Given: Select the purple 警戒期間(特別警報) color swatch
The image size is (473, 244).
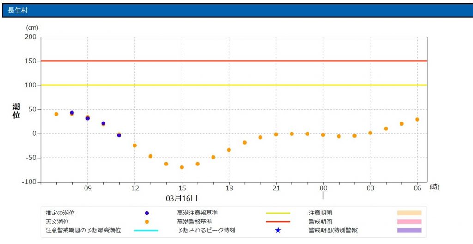Looking at the screenshot, I should pos(409,231).
